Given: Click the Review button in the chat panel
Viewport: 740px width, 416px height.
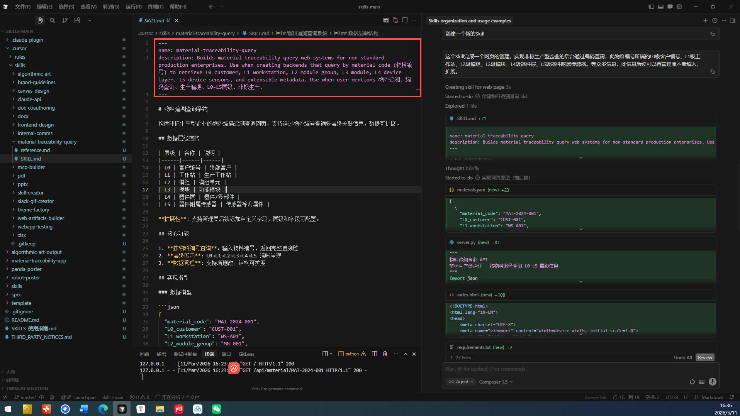Looking at the screenshot, I should pyautogui.click(x=705, y=357).
